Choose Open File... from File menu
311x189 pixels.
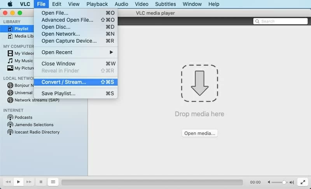(76, 13)
